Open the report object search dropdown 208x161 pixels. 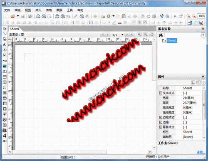[x=203, y=35]
